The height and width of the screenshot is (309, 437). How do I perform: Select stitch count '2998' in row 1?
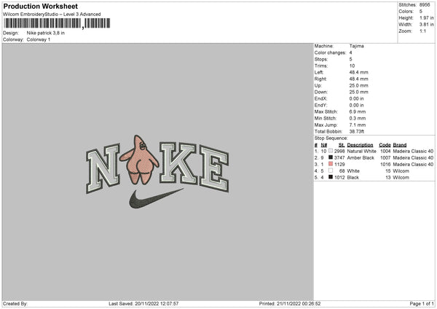pyautogui.click(x=339, y=151)
